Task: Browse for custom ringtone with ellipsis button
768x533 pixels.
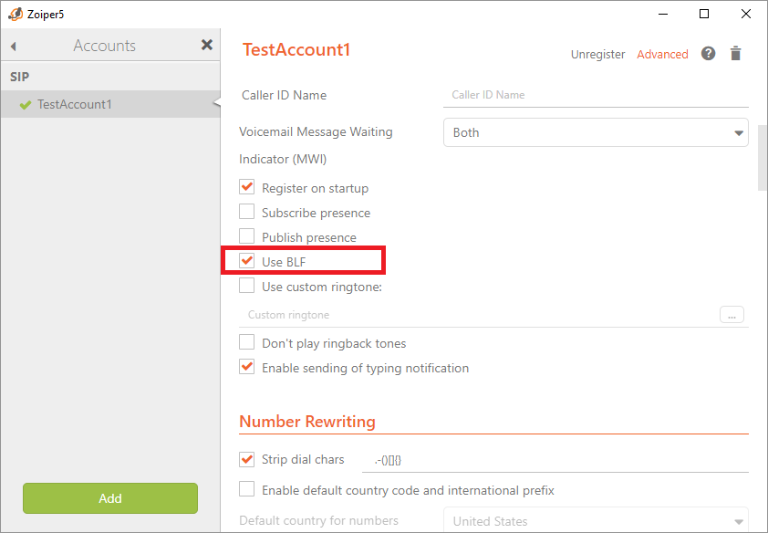Action: click(732, 315)
